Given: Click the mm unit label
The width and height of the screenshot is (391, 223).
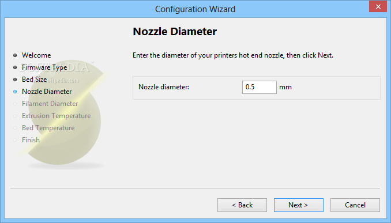Looking at the screenshot, I should [285, 87].
